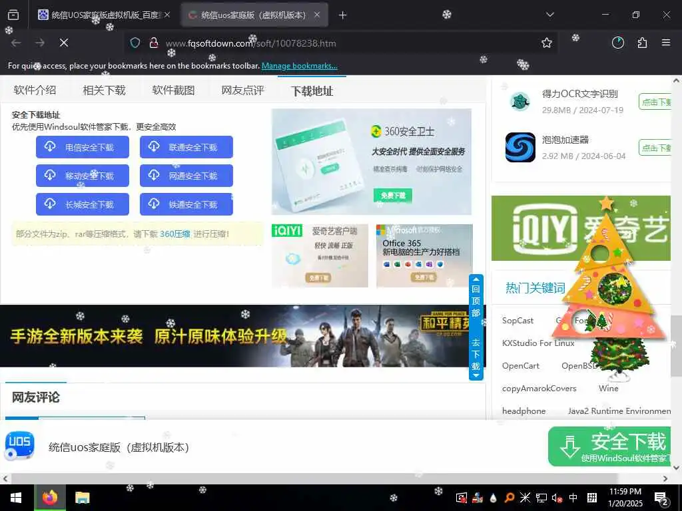
Task: Click the green 安全下载 button
Action: 609,446
